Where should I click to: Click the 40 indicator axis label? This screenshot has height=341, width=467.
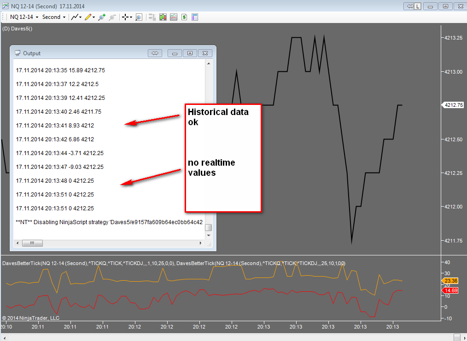pyautogui.click(x=447, y=262)
